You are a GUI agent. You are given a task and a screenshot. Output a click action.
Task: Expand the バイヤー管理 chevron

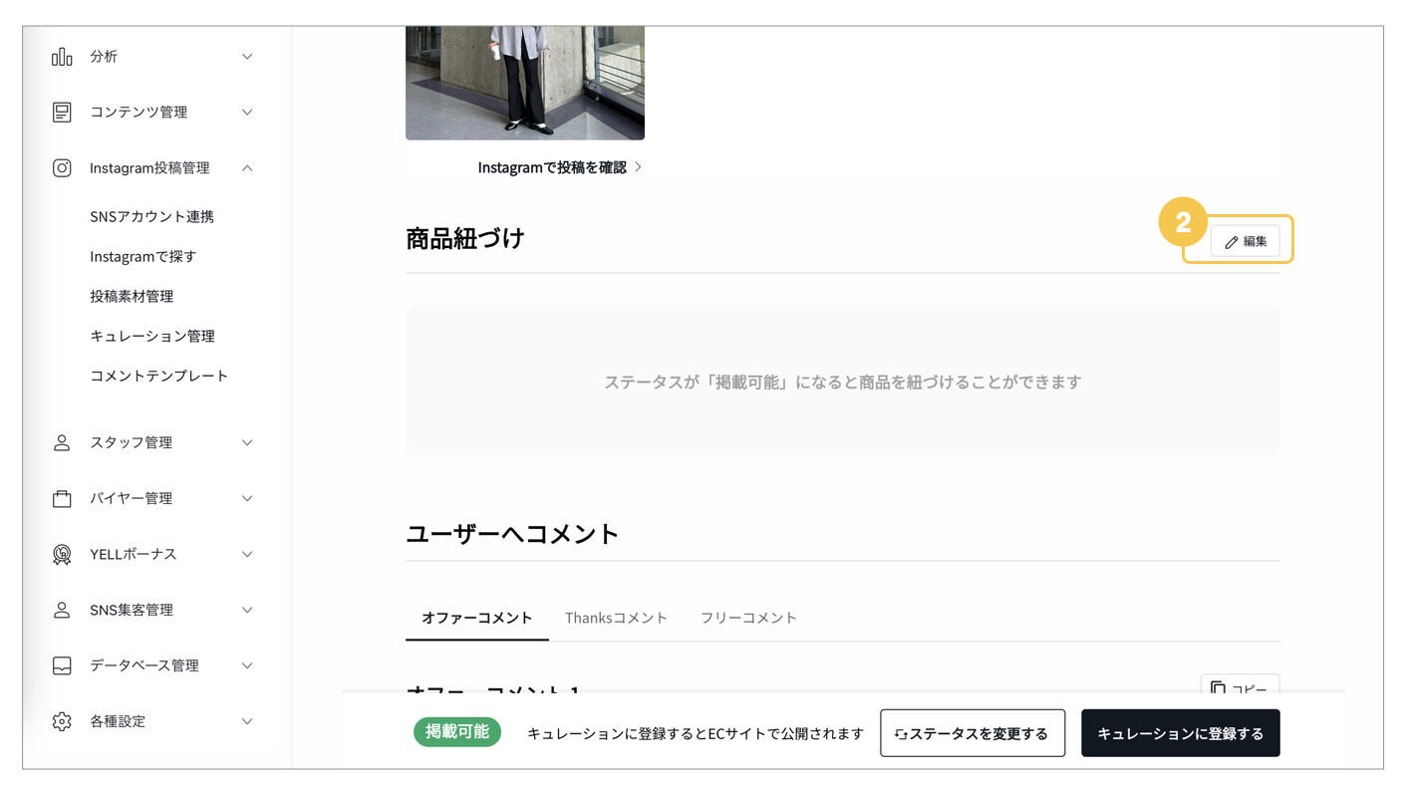tap(247, 498)
